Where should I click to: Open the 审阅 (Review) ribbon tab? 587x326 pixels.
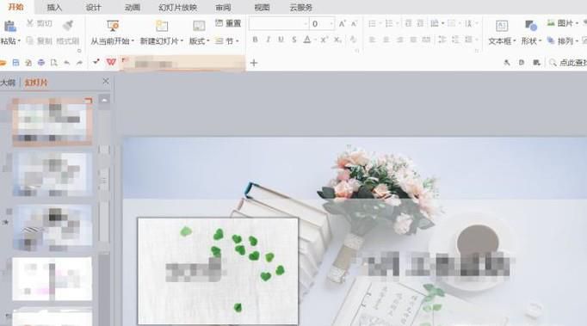224,7
